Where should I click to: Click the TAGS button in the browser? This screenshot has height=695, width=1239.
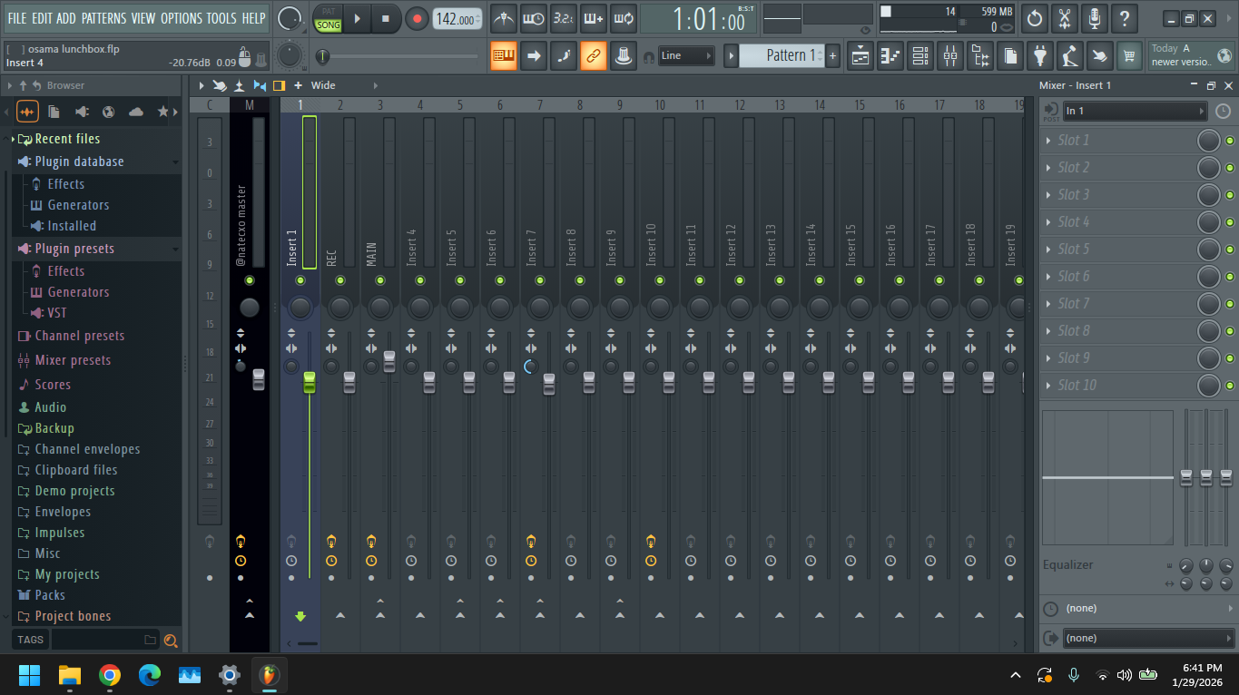(30, 640)
